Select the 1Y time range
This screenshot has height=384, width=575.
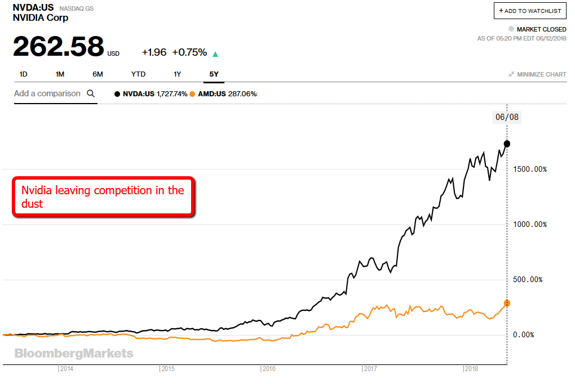tap(178, 74)
